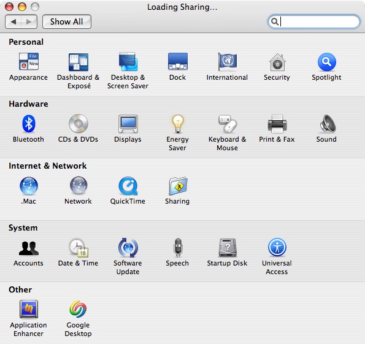This screenshot has width=365, height=344.
Task: Open Software Update preferences
Action: [x=128, y=247]
